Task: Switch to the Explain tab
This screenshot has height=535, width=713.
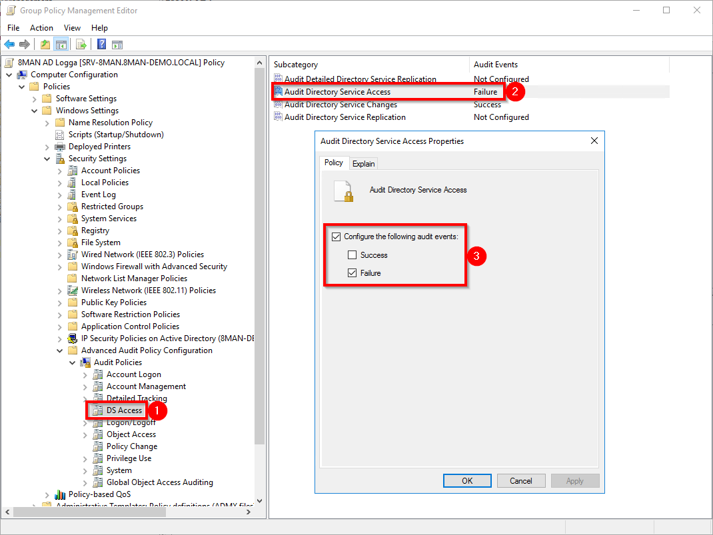Action: [x=364, y=163]
